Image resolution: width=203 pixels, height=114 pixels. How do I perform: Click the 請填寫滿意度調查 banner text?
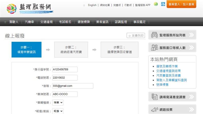[173, 97]
